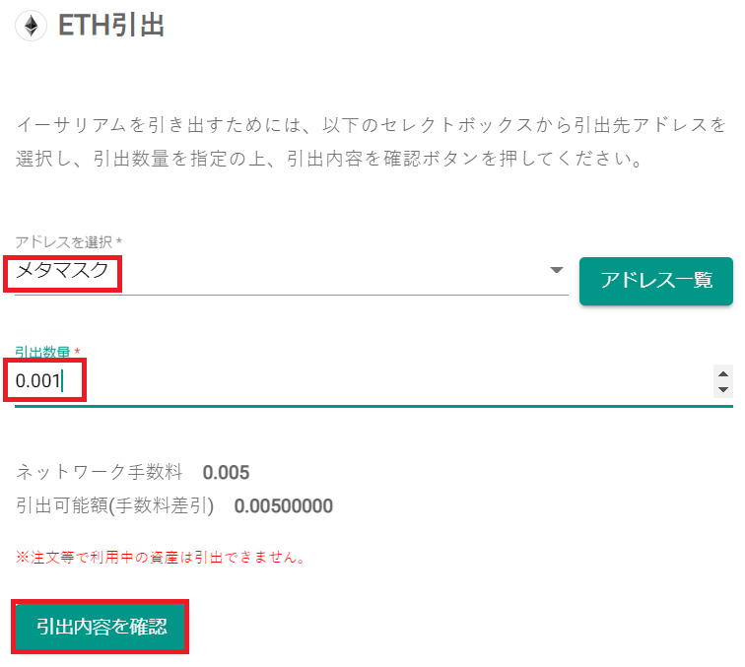Open the アドレス一覧 address list
The width and height of the screenshot is (745, 667).
click(x=655, y=281)
